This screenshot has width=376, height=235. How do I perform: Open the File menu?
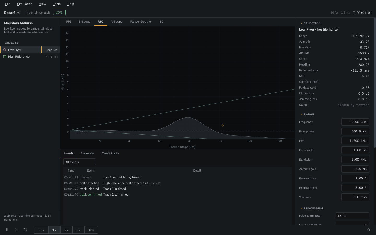click(x=8, y=4)
